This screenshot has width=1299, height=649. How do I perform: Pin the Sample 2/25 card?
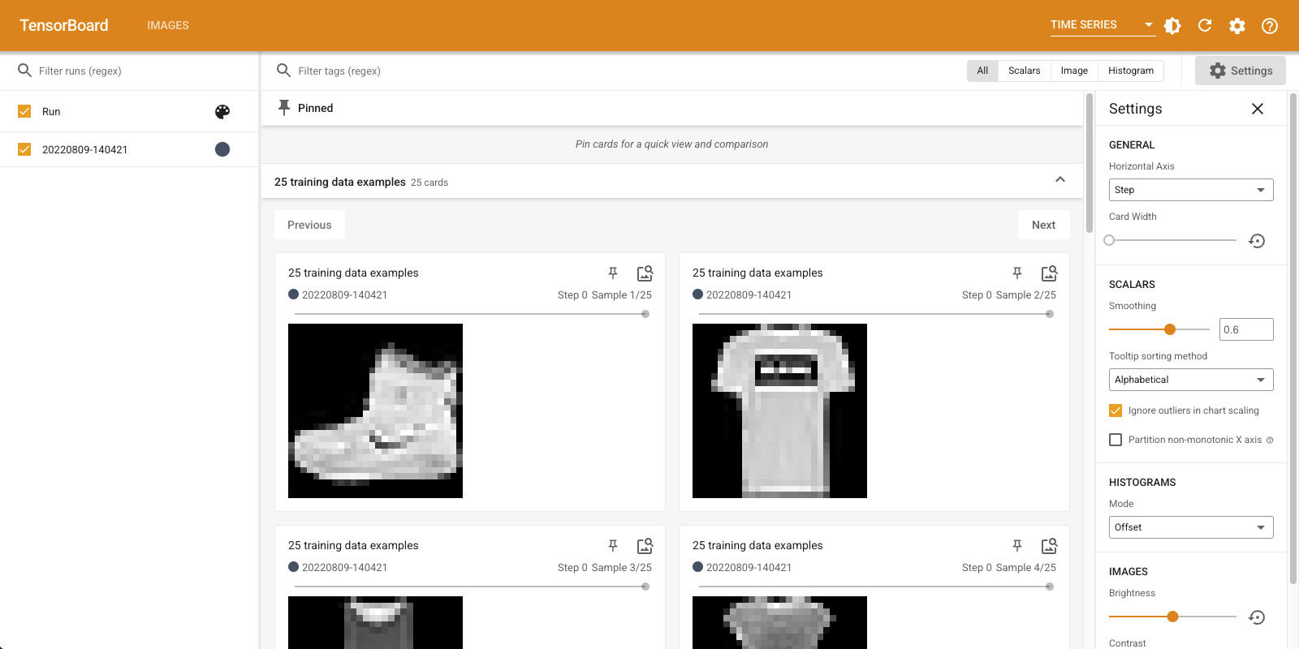pos(1017,273)
